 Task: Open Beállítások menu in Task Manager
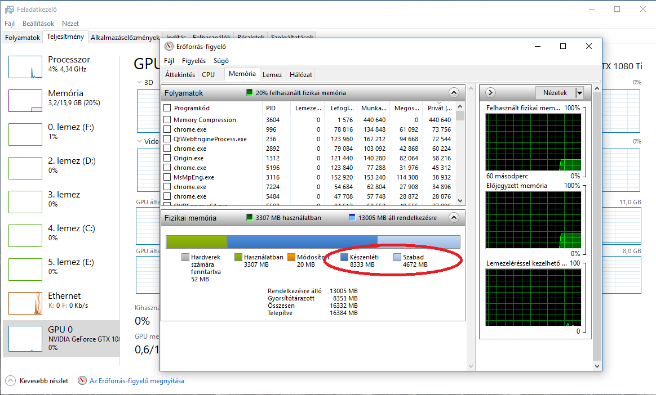[x=38, y=24]
